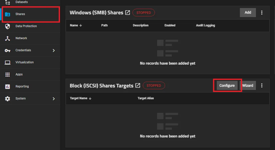The image size is (275, 150).
Task: Click the Add button for SMB shares
Action: [248, 12]
